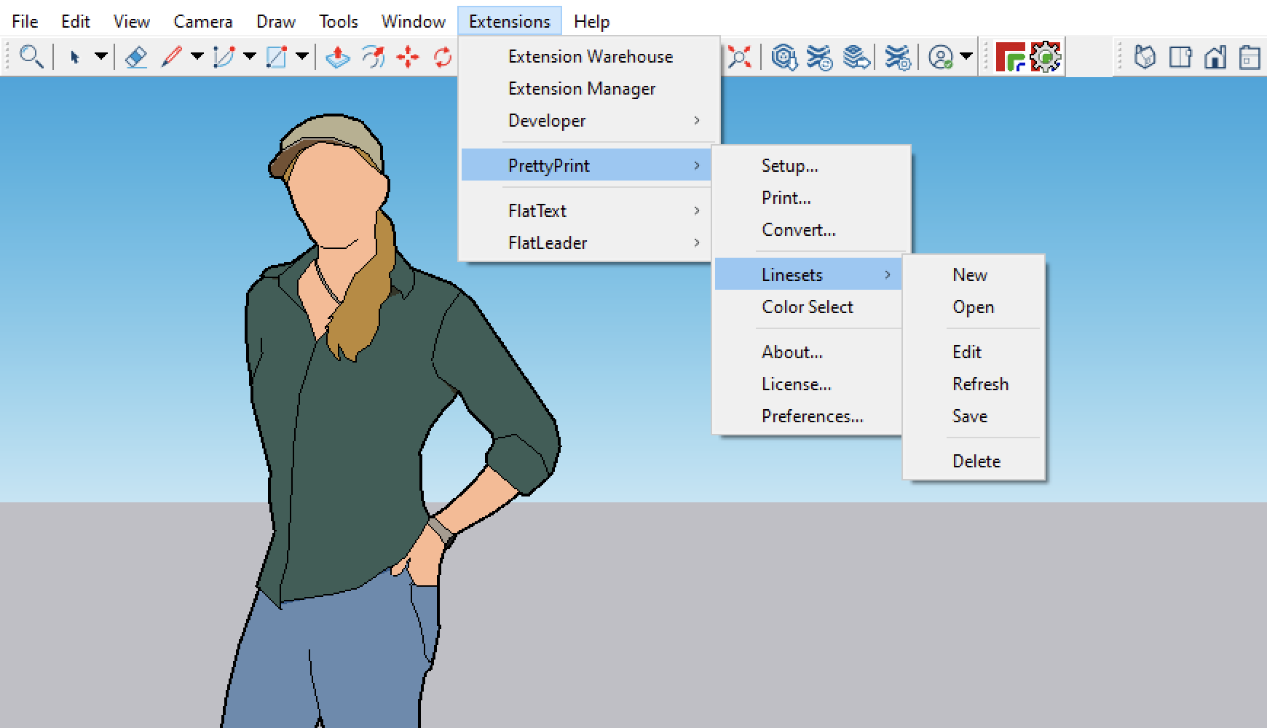Expand the Pencil line tool dropdown

pos(197,57)
